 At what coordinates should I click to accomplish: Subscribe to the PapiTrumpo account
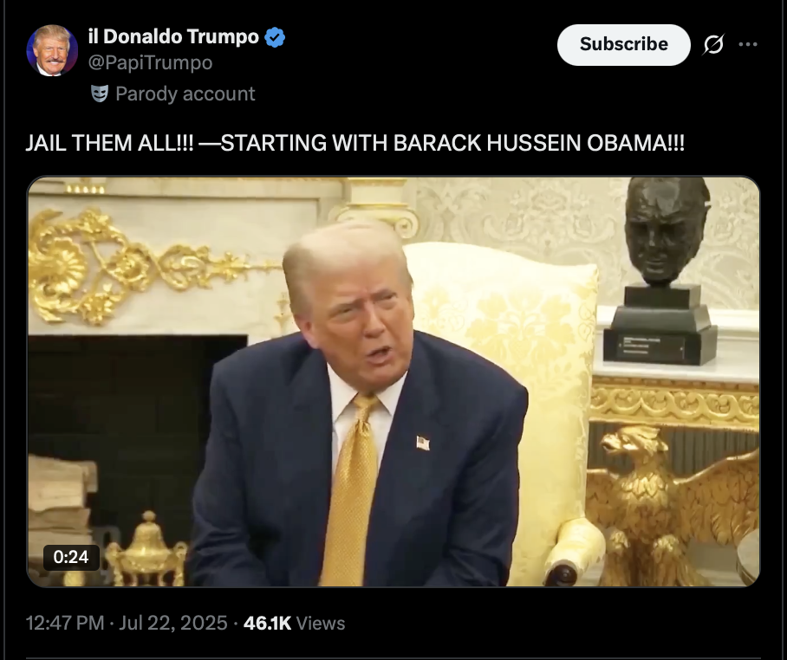(x=624, y=45)
